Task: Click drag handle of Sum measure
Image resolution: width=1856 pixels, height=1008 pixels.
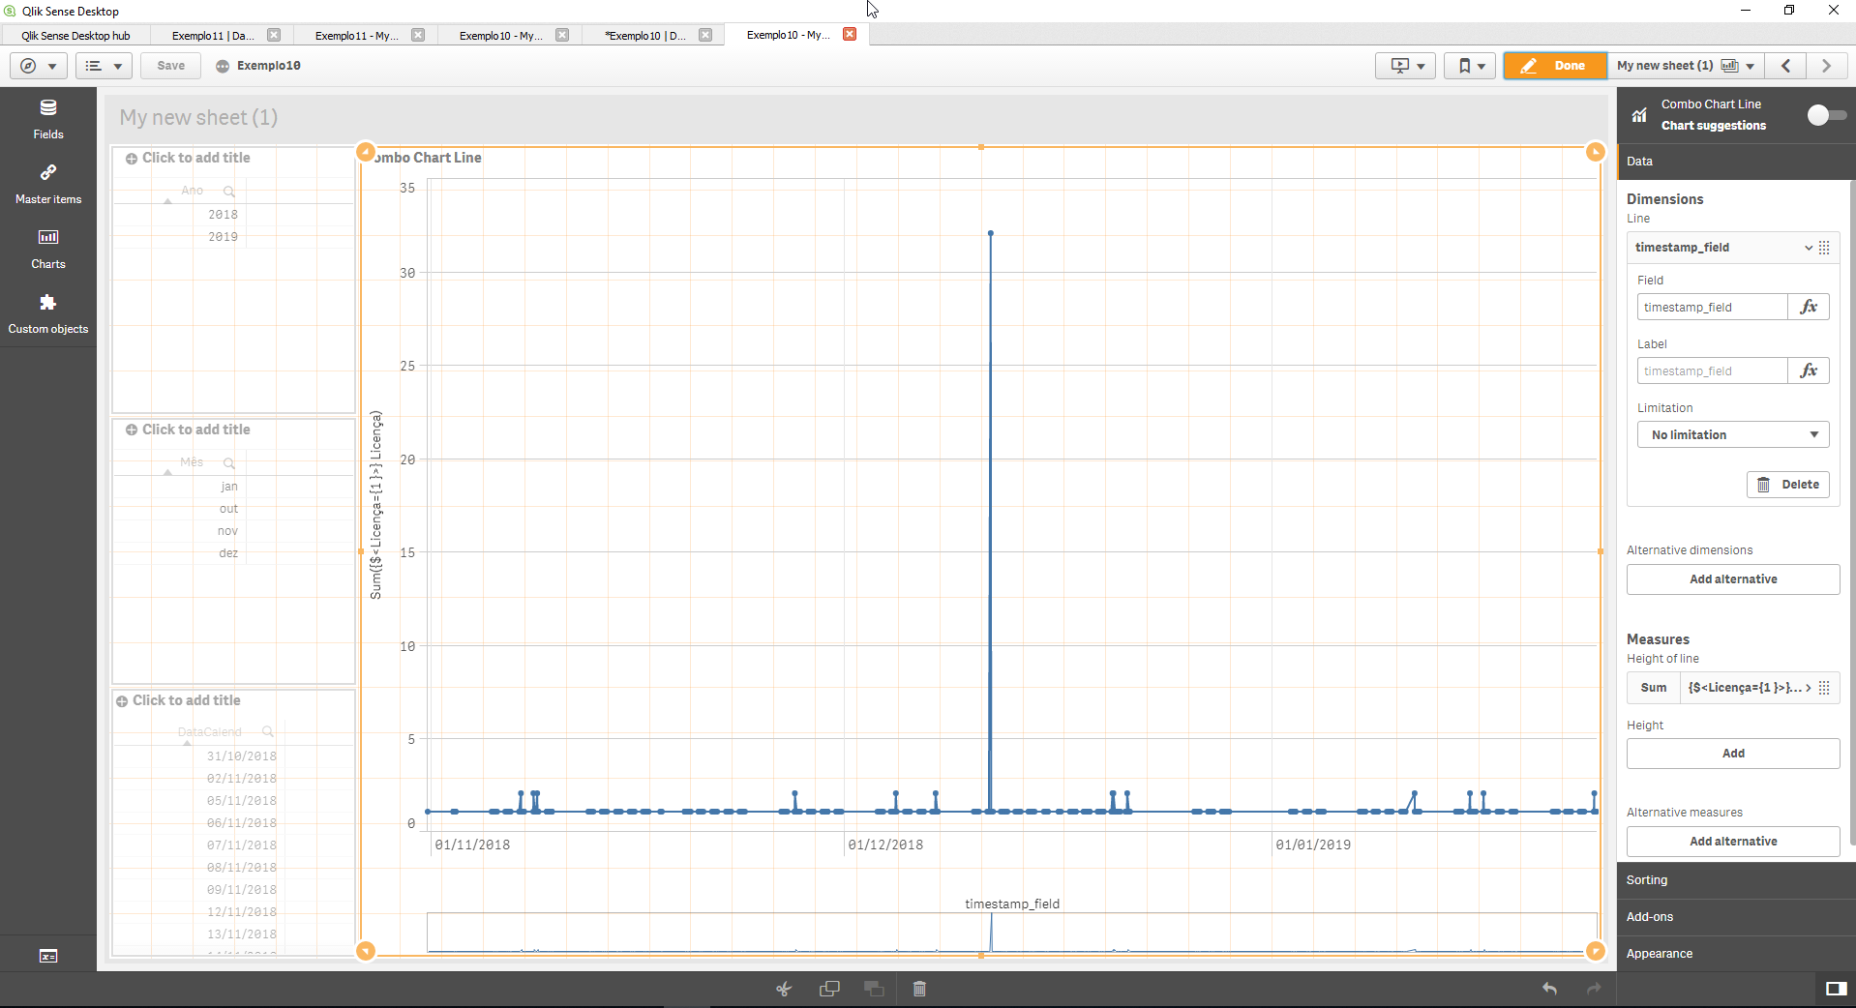Action: pos(1824,688)
